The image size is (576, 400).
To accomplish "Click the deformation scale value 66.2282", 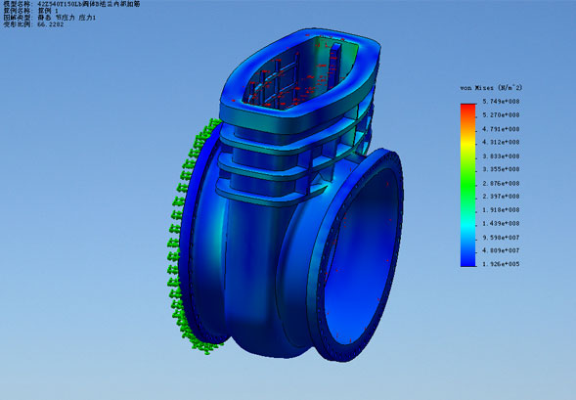I will [50, 24].
